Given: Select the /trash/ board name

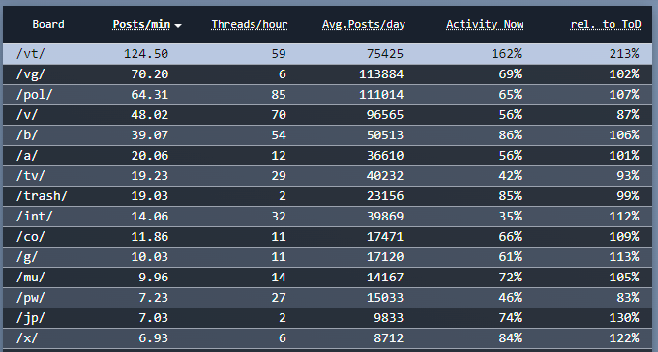Looking at the screenshot, I should click(42, 196).
